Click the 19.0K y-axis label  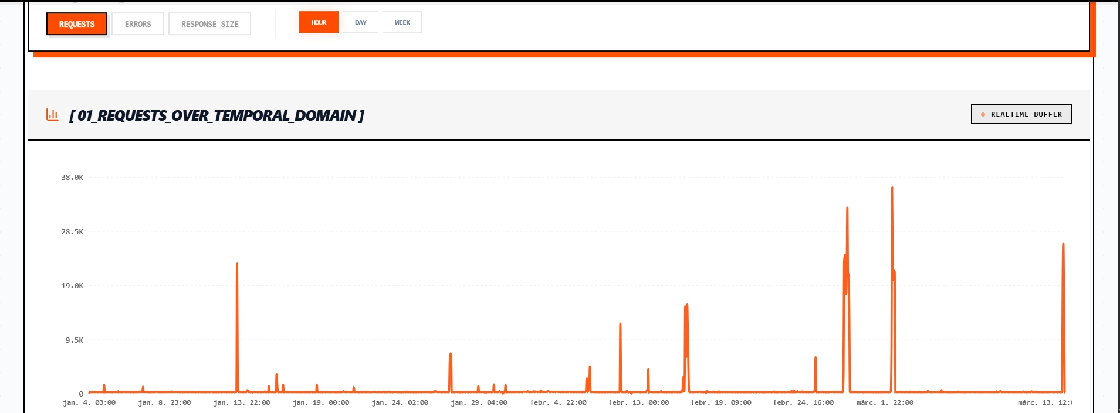click(72, 286)
